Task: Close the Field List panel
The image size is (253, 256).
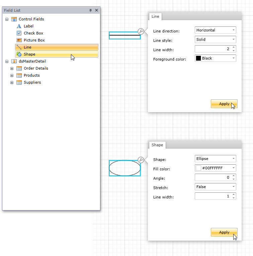Action: click(x=96, y=10)
